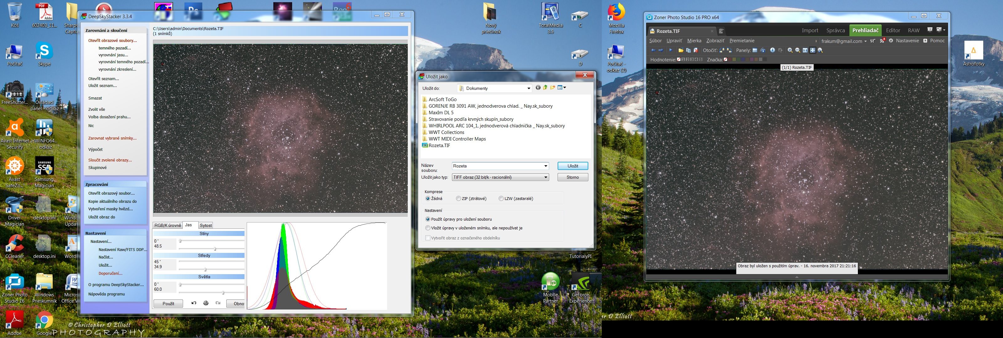Click Uložit button in save dialog
Image resolution: width=1003 pixels, height=338 pixels.
pos(573,166)
